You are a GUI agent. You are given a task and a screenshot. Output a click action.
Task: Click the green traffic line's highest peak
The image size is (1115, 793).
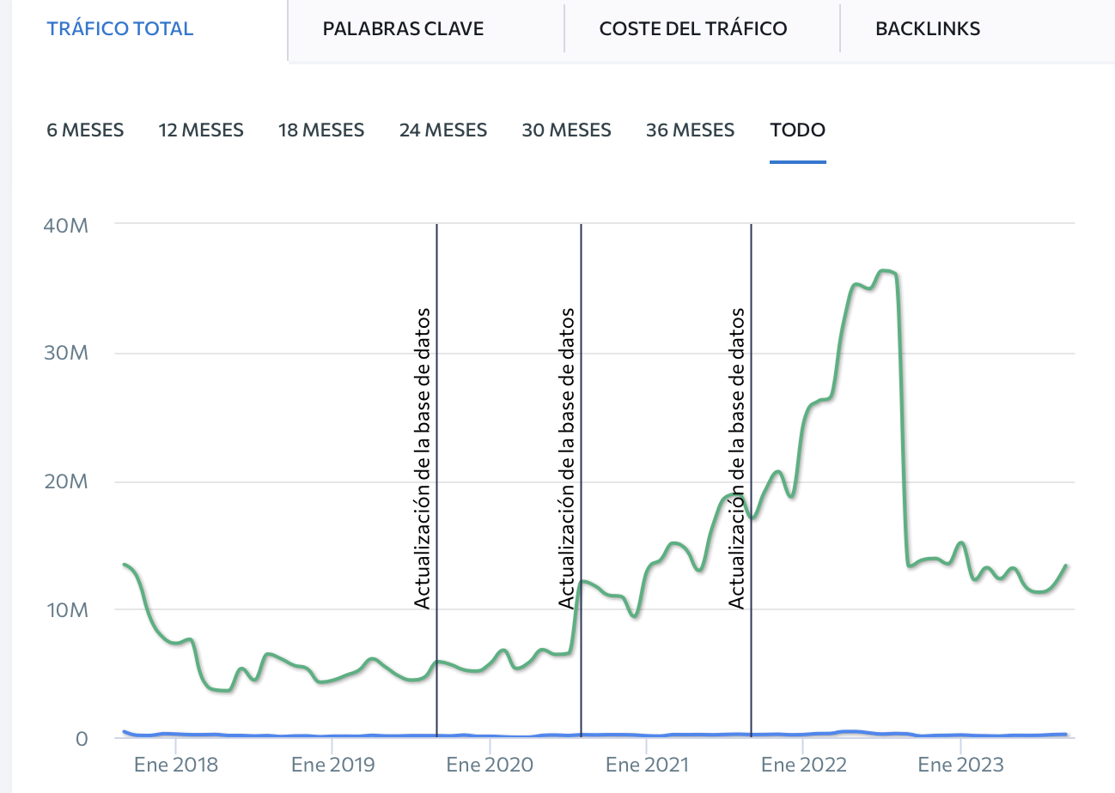point(885,271)
